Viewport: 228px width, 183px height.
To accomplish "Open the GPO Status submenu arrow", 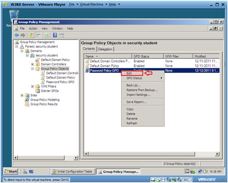I will point(161,78).
